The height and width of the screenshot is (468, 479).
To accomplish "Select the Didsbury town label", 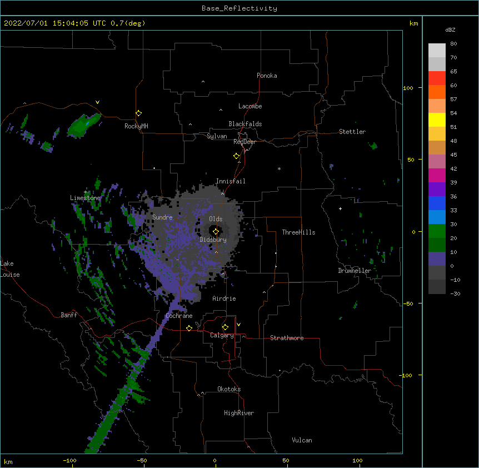I will pyautogui.click(x=213, y=240).
